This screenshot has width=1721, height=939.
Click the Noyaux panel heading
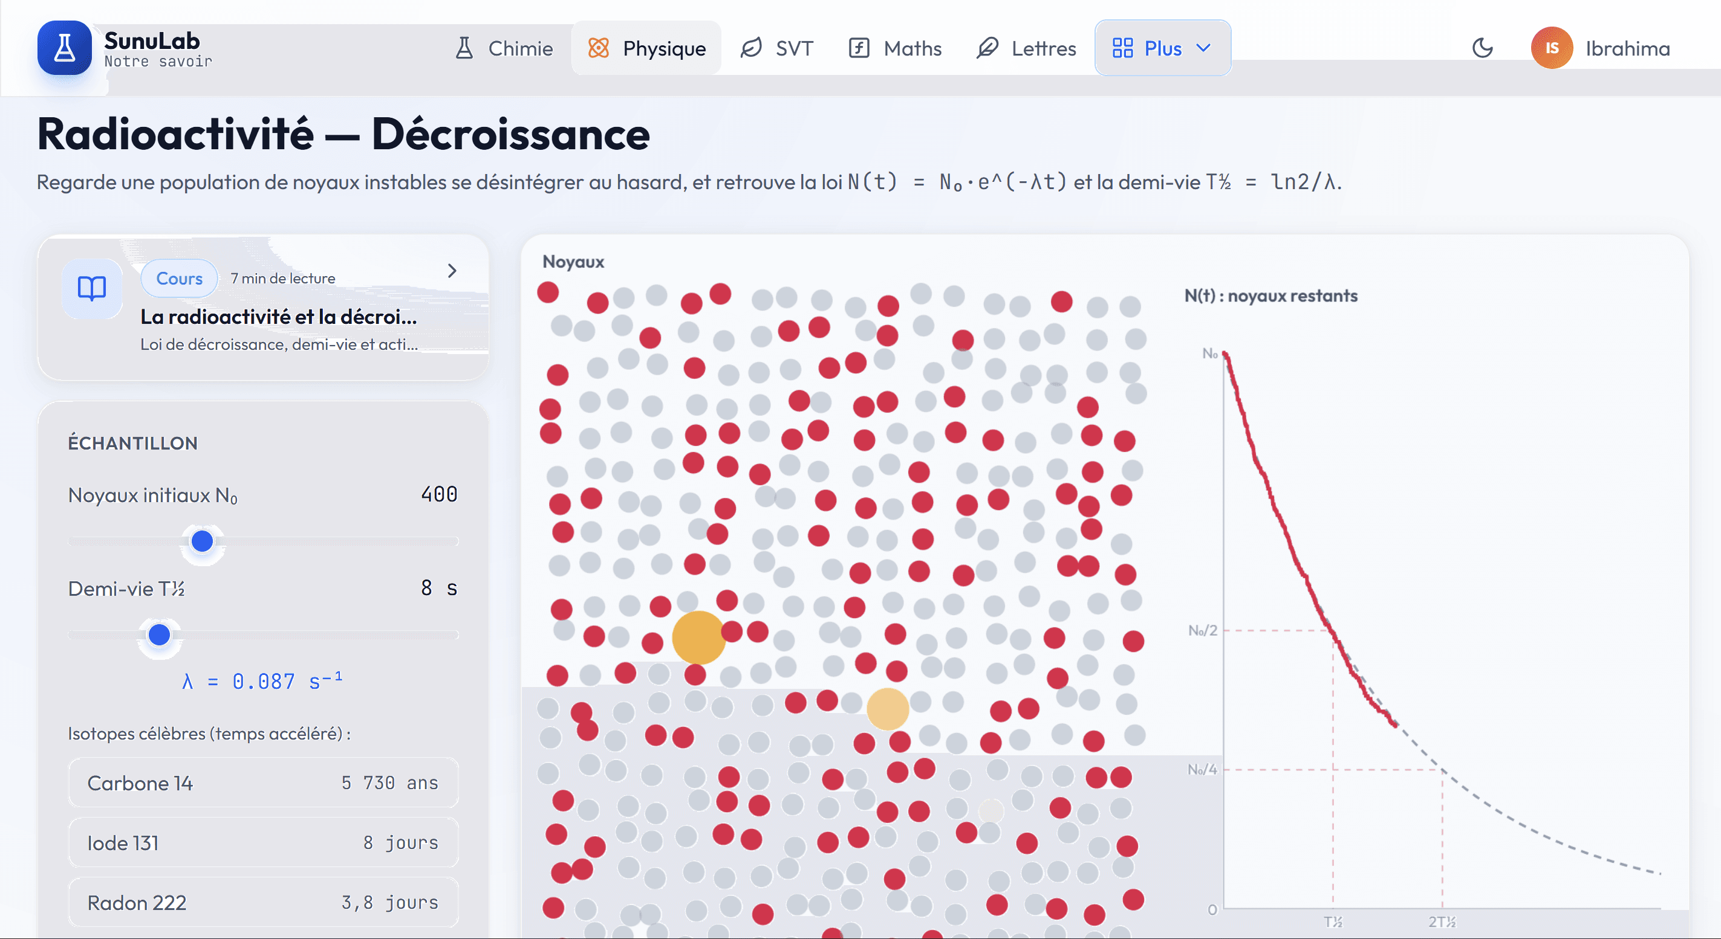573,262
